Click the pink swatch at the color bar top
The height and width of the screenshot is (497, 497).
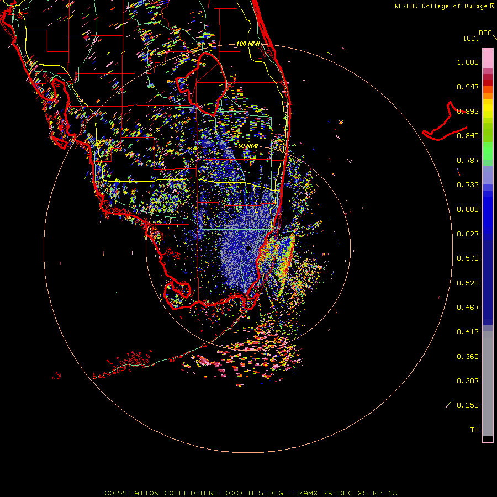pyautogui.click(x=488, y=59)
